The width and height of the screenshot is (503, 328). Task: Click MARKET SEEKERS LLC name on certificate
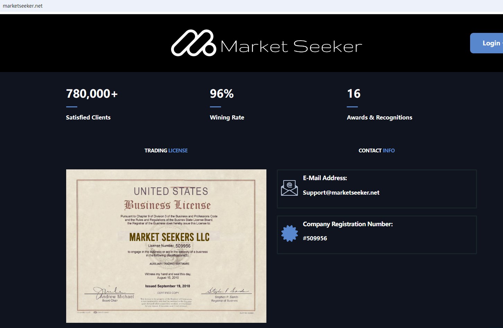[169, 237]
